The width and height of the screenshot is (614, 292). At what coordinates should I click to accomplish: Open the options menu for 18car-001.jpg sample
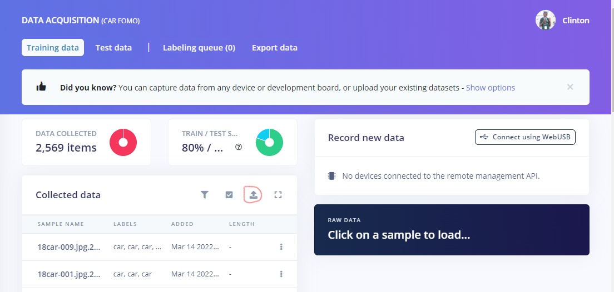(281, 274)
